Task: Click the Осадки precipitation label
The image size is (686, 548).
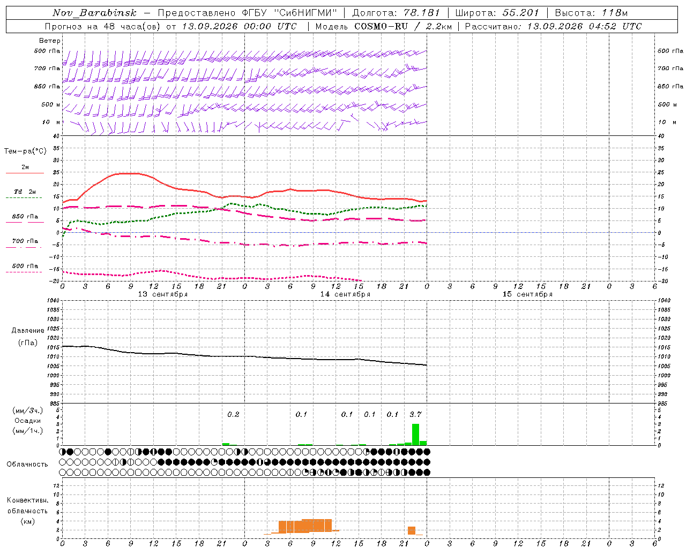Action: tap(27, 421)
